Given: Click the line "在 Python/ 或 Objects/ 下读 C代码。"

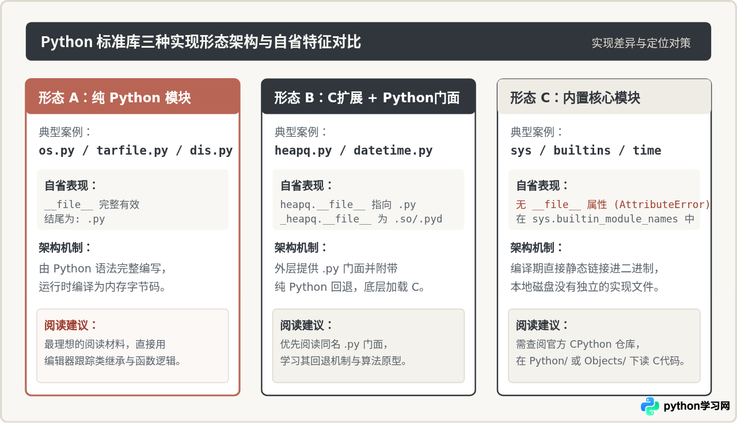Looking at the screenshot, I should tap(601, 361).
